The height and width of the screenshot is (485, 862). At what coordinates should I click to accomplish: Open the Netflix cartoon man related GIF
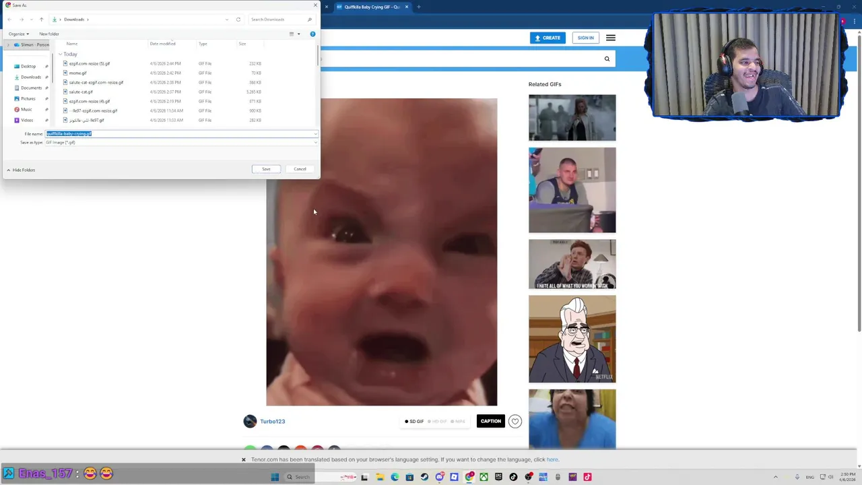(x=572, y=339)
